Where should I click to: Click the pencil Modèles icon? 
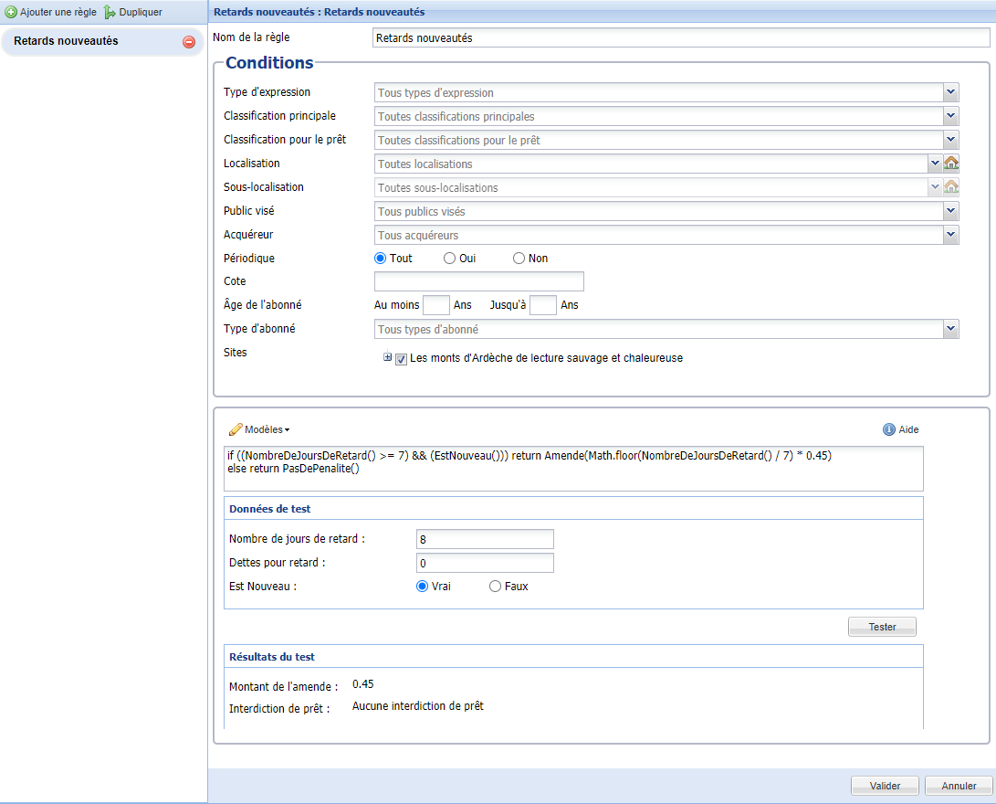pyautogui.click(x=236, y=429)
